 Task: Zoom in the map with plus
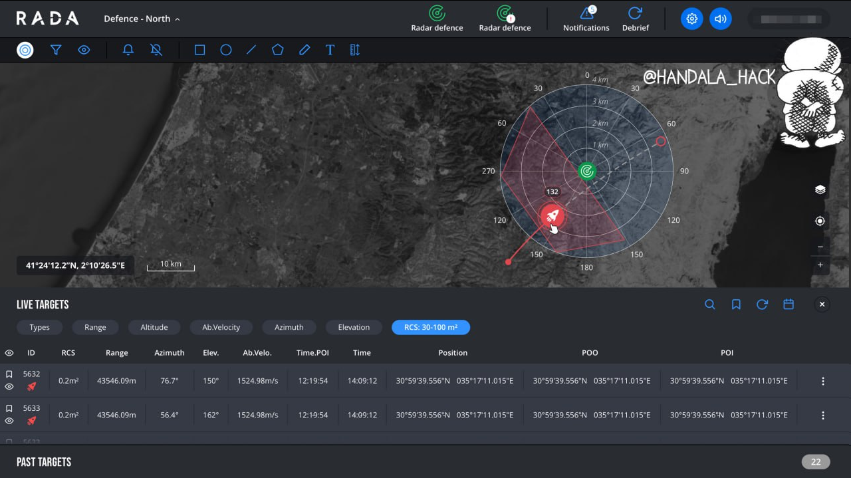(x=820, y=265)
